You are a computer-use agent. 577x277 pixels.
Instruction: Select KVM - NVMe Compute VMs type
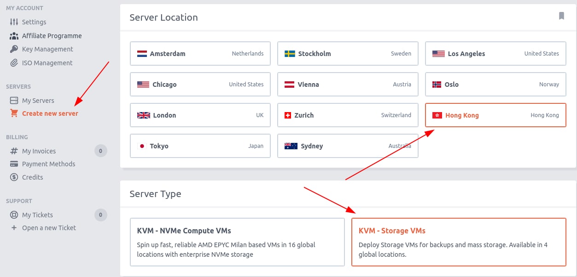click(237, 242)
